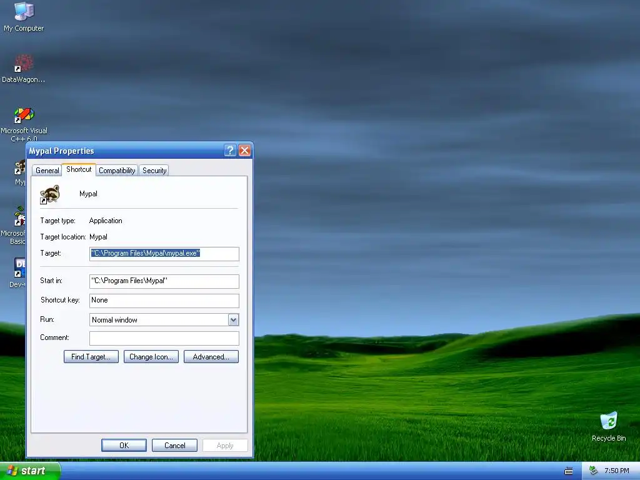Click the "Mypal" name label beside icon

coord(88,194)
